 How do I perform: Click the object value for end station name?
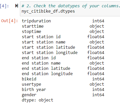click(x=97, y=63)
